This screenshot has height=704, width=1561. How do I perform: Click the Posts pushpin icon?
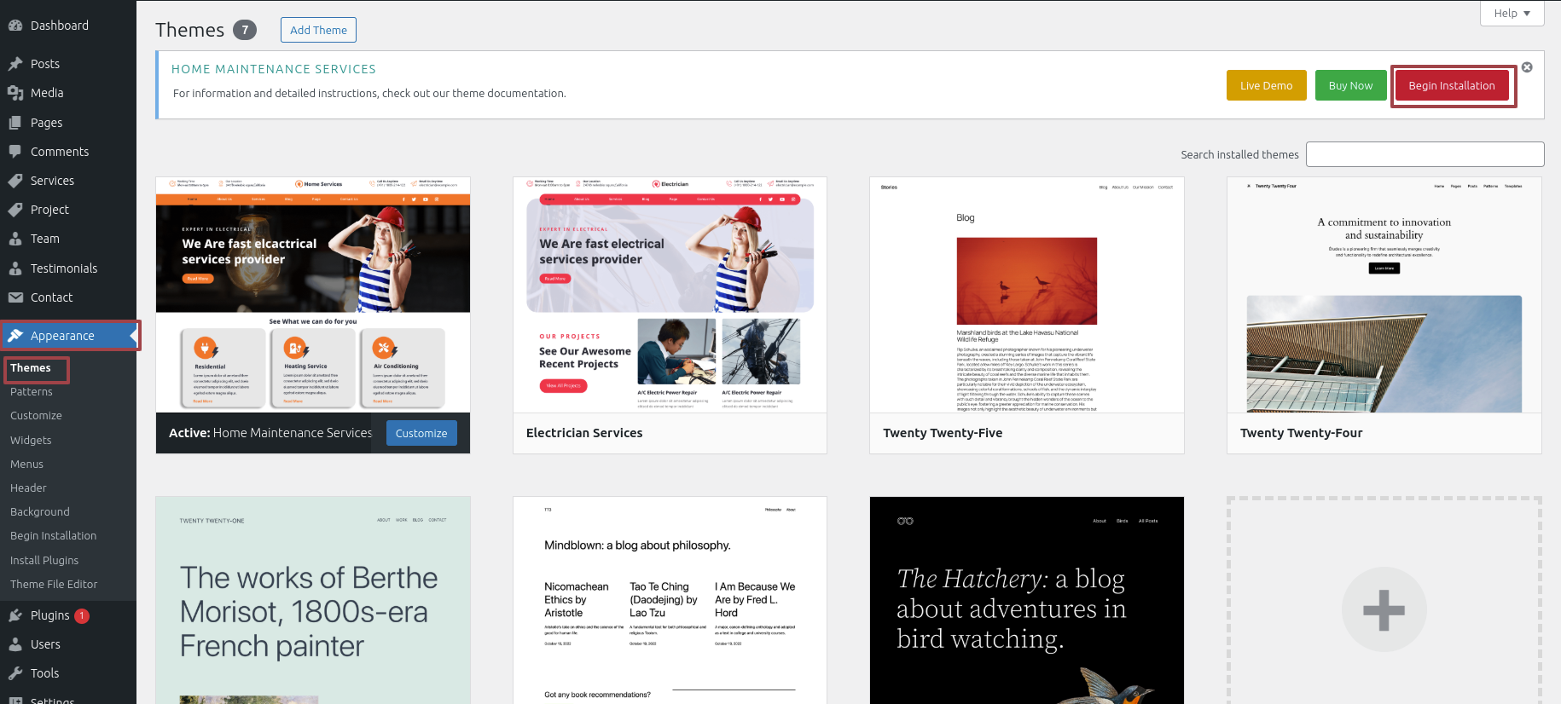click(x=15, y=64)
